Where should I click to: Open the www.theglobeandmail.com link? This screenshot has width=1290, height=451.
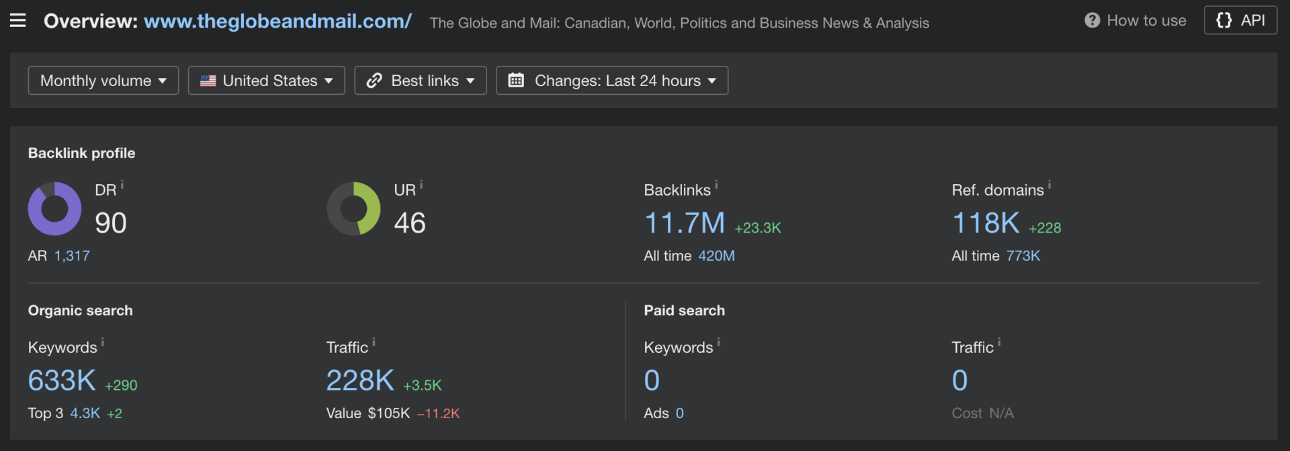pos(277,22)
